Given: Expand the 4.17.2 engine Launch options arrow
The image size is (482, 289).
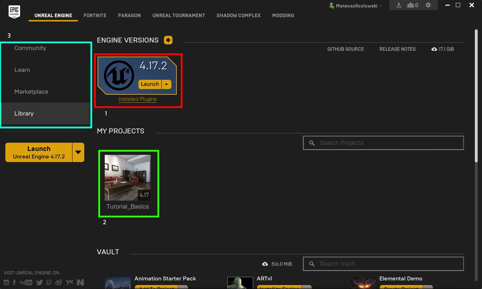Looking at the screenshot, I should click(166, 84).
